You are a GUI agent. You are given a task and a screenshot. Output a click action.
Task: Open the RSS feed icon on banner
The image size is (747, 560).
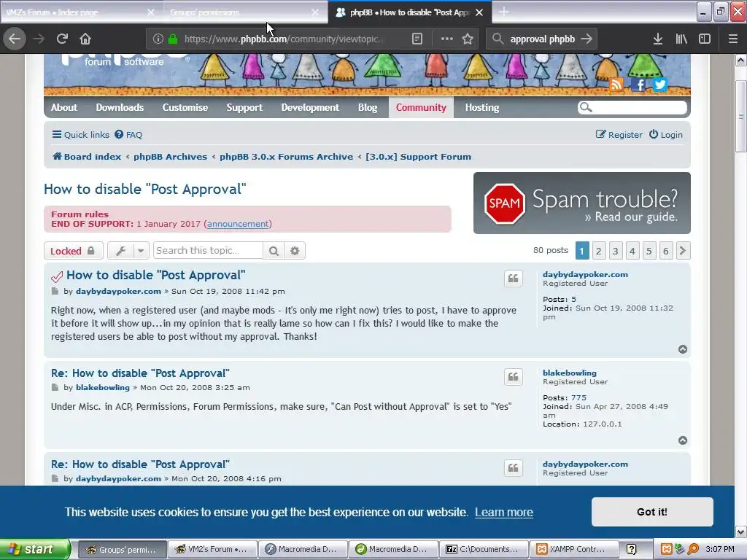616,85
